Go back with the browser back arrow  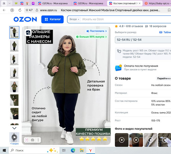pyautogui.click(x=4, y=10)
